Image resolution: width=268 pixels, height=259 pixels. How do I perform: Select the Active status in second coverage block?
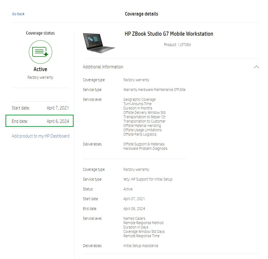tap(128, 189)
